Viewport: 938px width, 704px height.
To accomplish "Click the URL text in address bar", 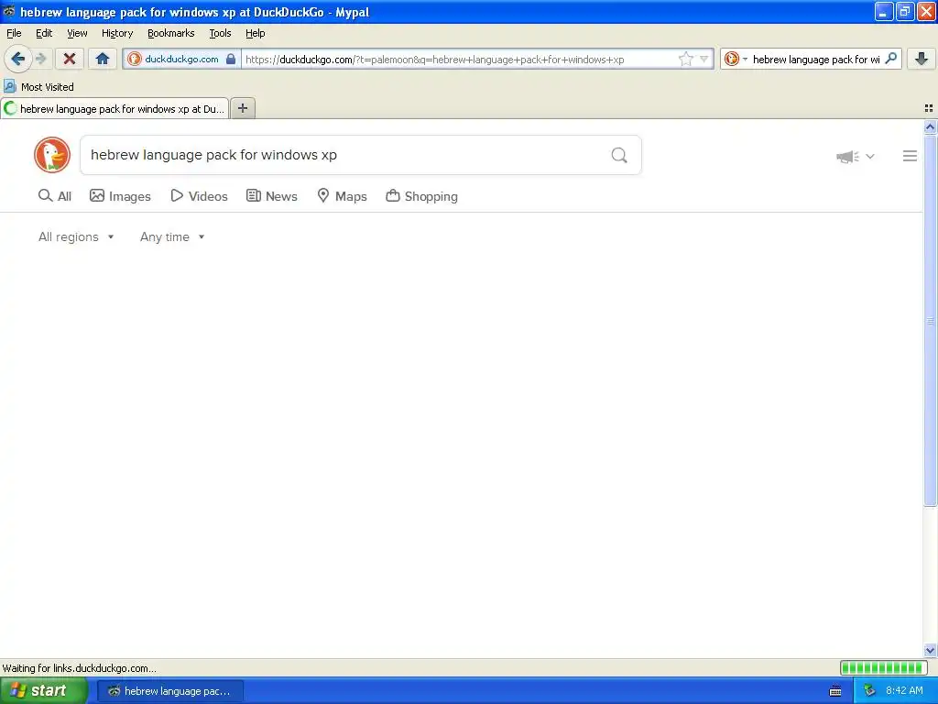I will 434,60.
